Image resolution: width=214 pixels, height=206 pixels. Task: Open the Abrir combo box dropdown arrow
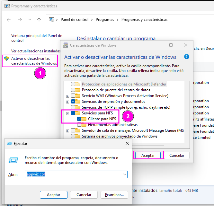(124, 175)
